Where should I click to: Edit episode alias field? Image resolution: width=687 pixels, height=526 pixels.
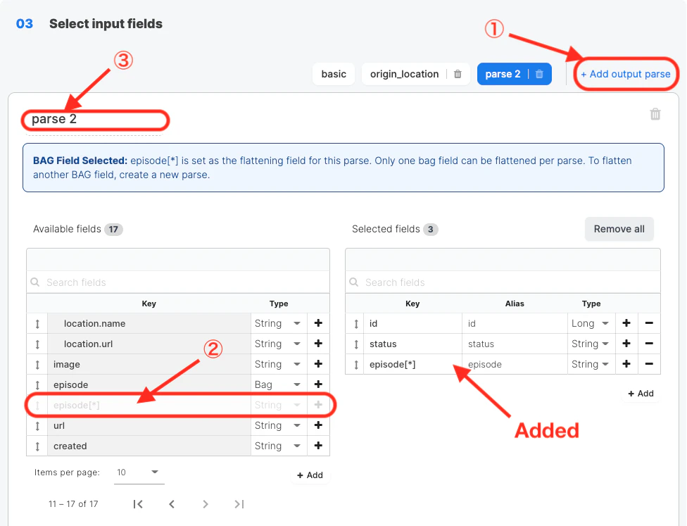pyautogui.click(x=515, y=364)
